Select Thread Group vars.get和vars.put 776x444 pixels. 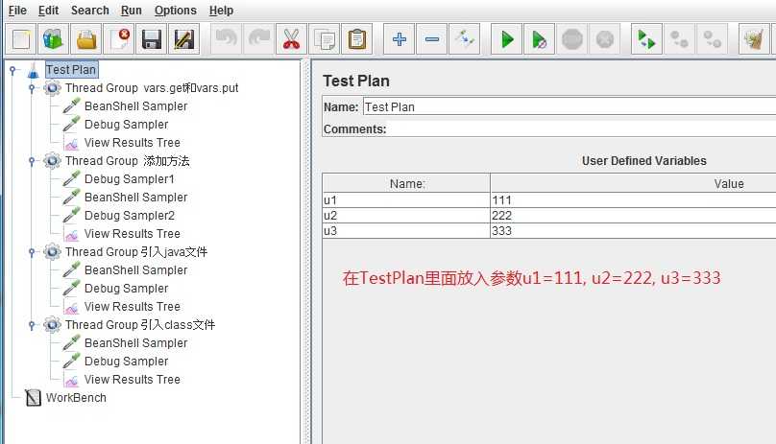[152, 88]
